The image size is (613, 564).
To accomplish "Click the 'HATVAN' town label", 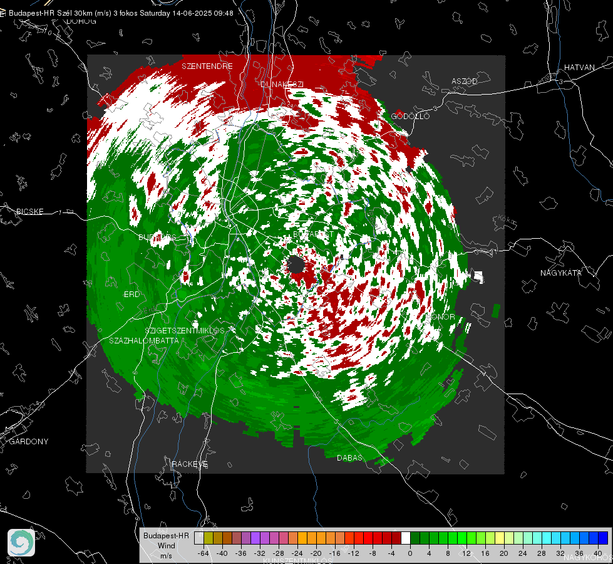I will click(x=579, y=67).
